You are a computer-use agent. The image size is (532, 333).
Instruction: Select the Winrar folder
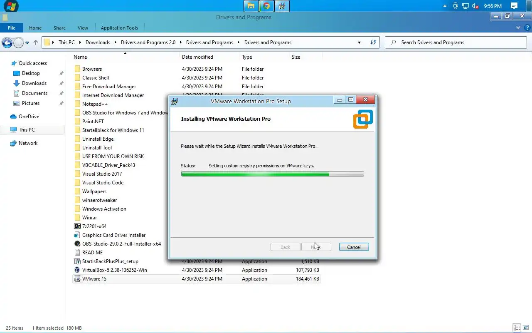tap(89, 218)
